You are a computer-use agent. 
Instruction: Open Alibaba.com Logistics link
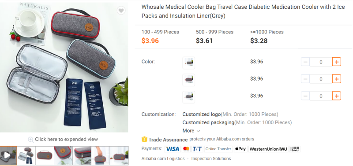click(163, 159)
